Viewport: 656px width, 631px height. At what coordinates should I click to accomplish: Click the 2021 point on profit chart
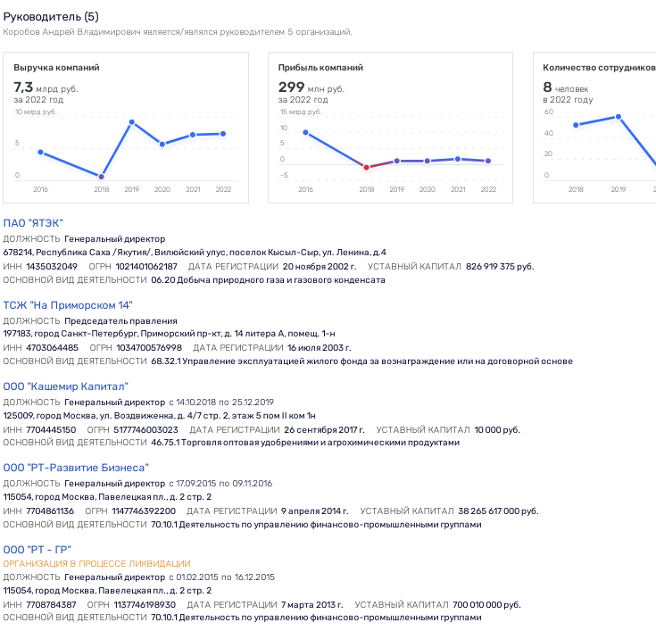458,159
